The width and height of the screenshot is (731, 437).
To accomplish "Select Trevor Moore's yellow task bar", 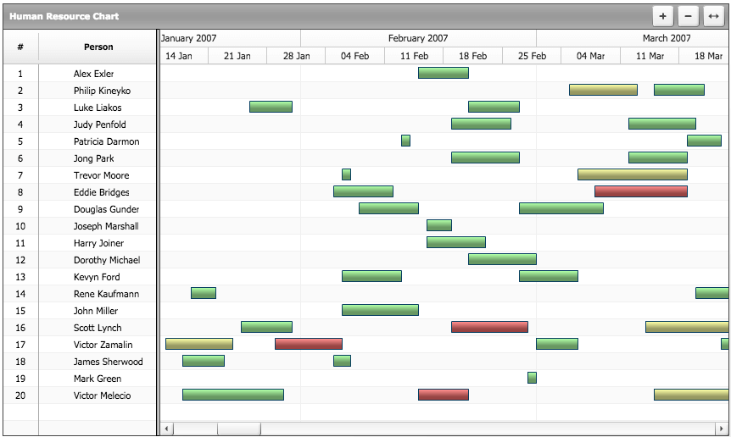I will pos(633,174).
